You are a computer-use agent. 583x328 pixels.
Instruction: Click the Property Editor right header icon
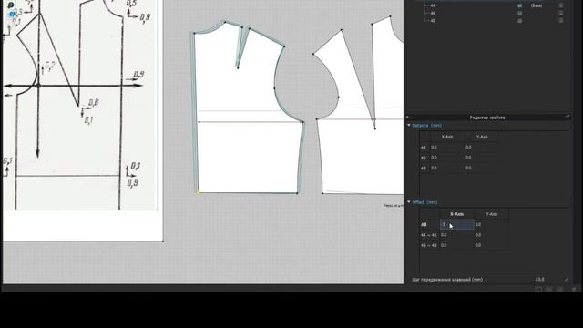568,118
